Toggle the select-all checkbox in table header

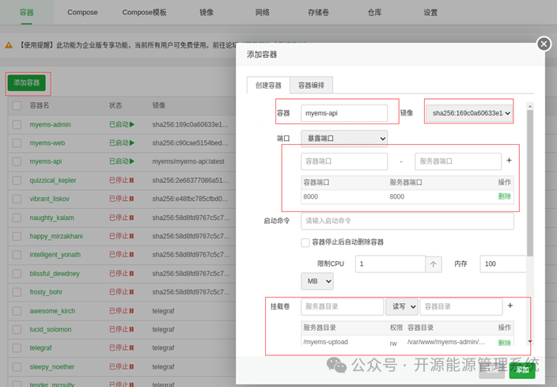[17, 105]
